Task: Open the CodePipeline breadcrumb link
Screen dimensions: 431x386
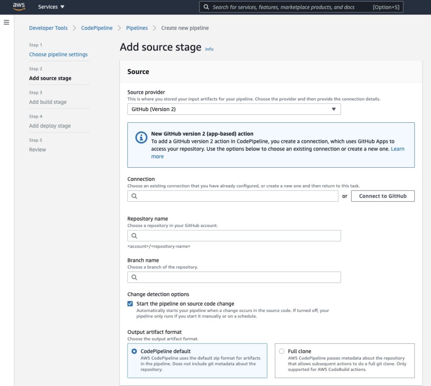Action: coord(97,28)
